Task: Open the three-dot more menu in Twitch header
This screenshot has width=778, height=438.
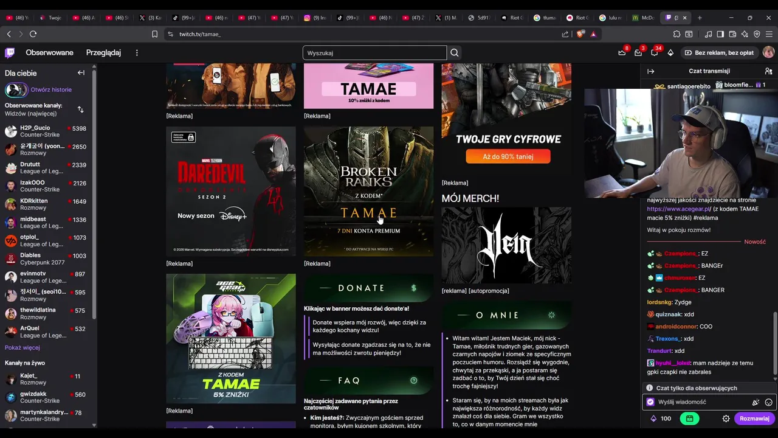Action: (137, 53)
